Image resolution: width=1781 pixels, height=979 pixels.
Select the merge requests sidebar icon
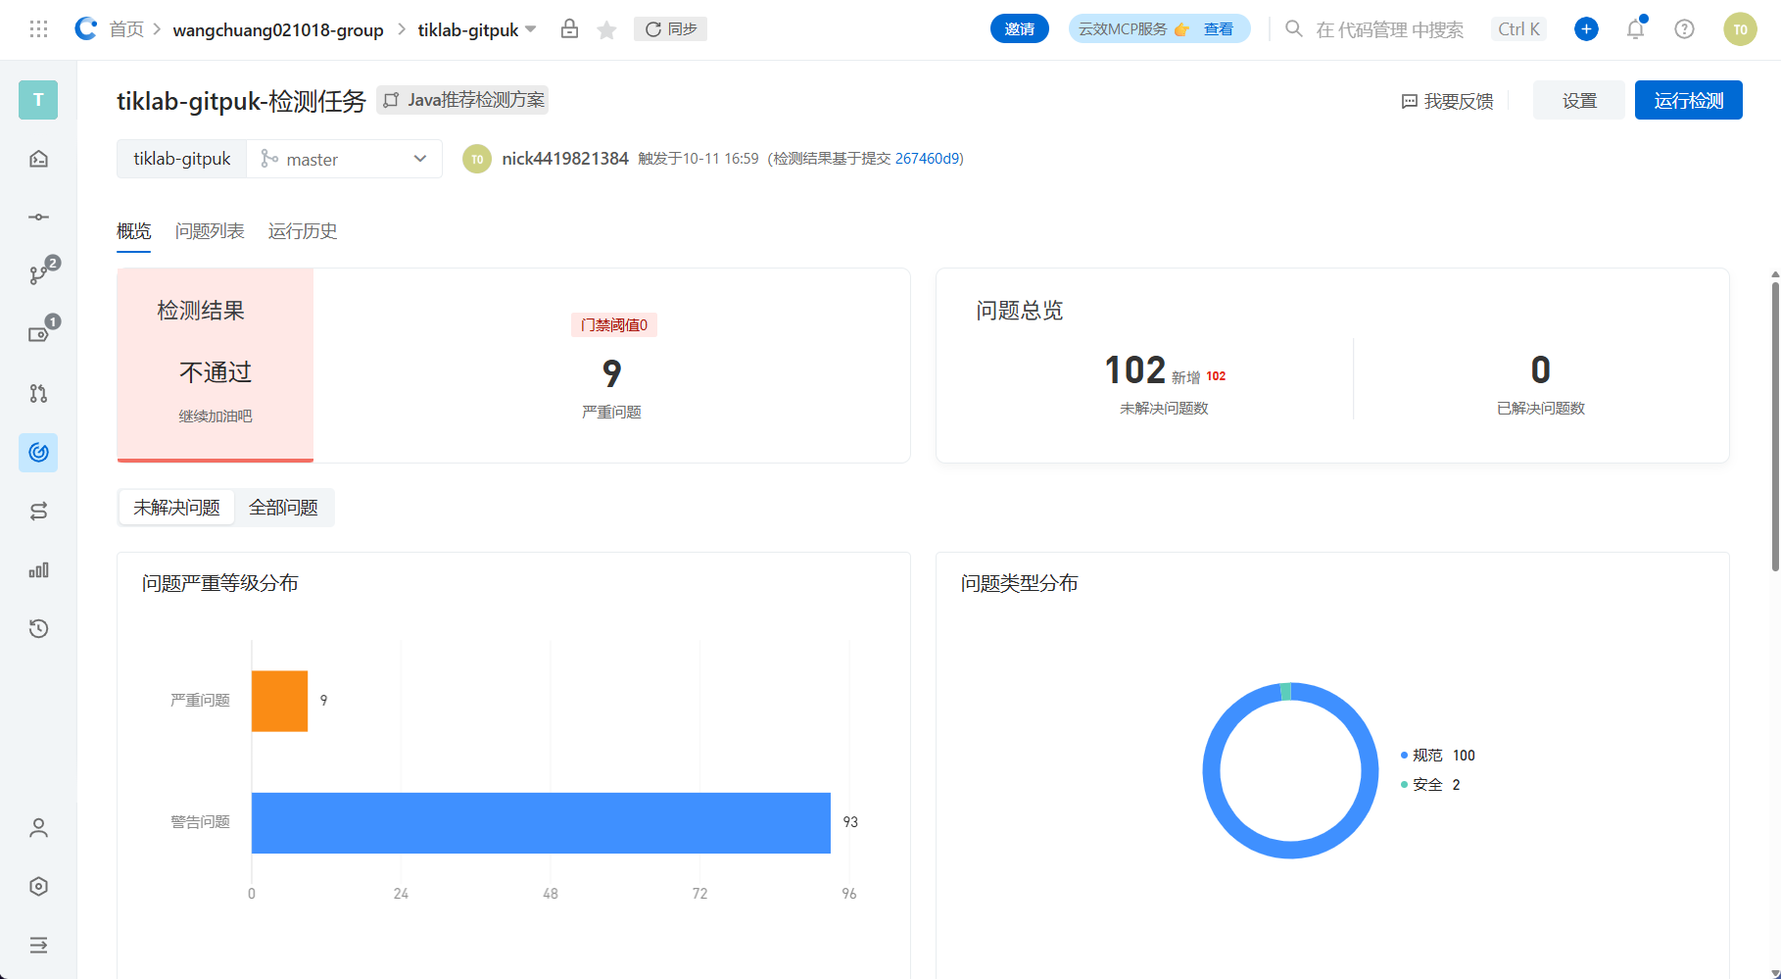click(37, 393)
